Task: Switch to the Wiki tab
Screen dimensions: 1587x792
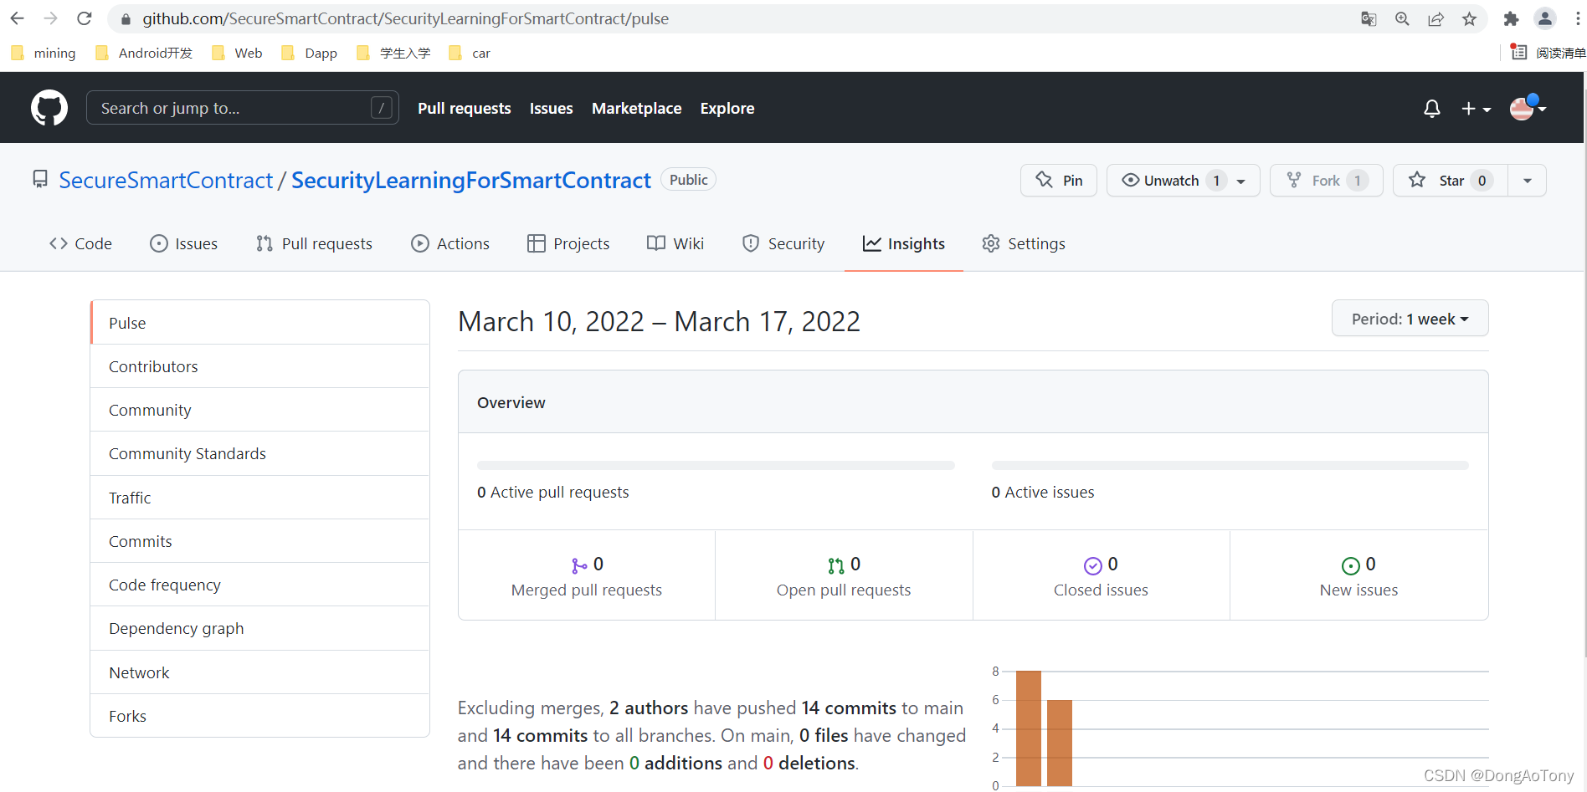Action: point(675,243)
